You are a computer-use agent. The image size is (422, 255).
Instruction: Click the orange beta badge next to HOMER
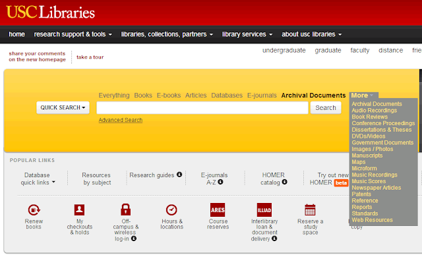(x=342, y=183)
